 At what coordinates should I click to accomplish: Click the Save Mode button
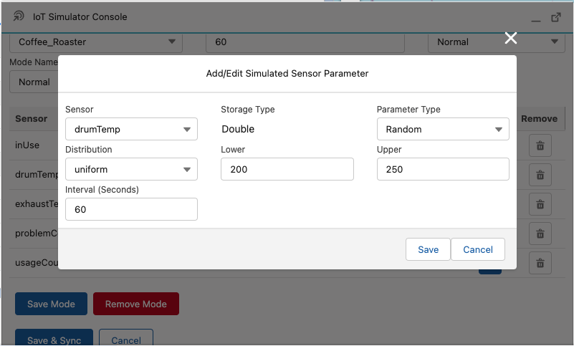tap(52, 304)
